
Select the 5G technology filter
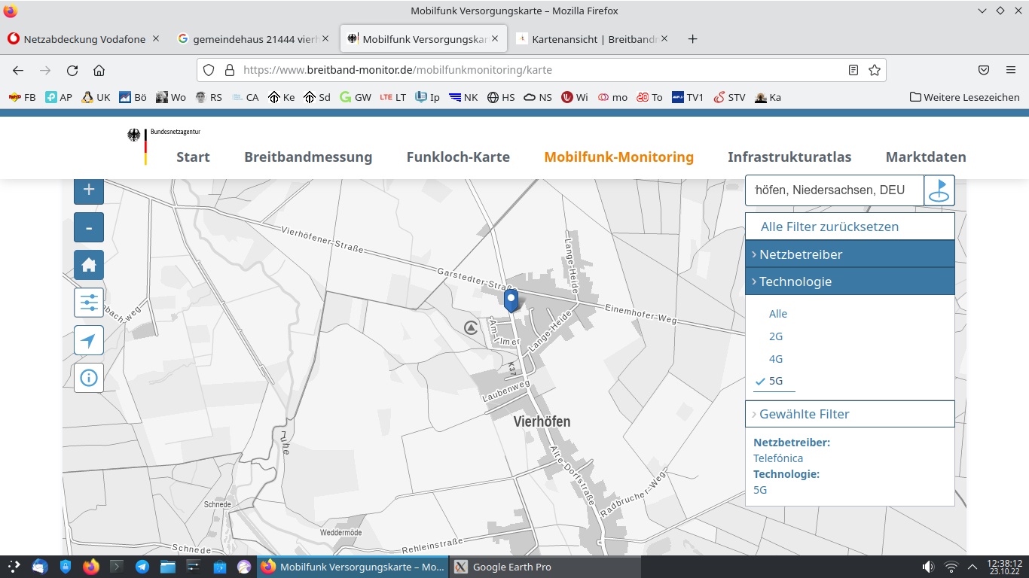774,381
